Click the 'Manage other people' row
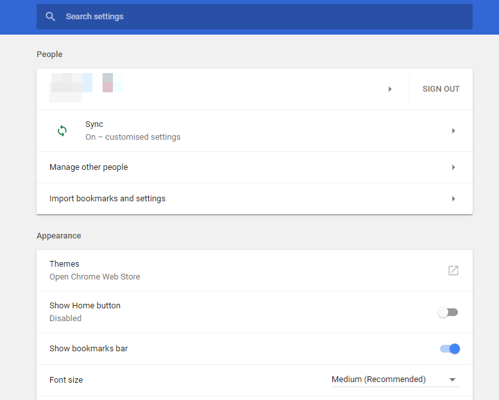499x400 pixels. (x=255, y=167)
